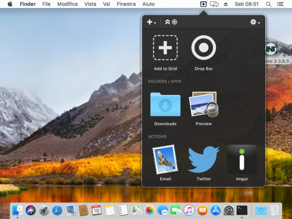
Task: Open the Finder menu
Action: pos(28,4)
